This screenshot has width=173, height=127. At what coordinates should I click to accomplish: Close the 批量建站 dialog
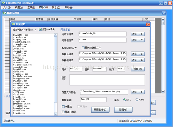click(148, 24)
